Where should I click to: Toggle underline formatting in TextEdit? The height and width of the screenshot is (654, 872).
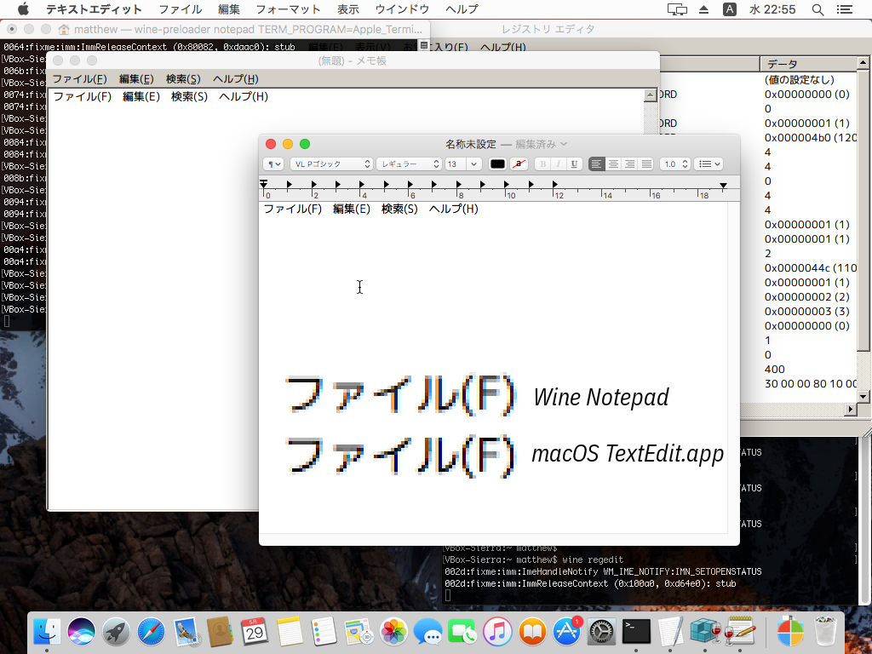[575, 164]
